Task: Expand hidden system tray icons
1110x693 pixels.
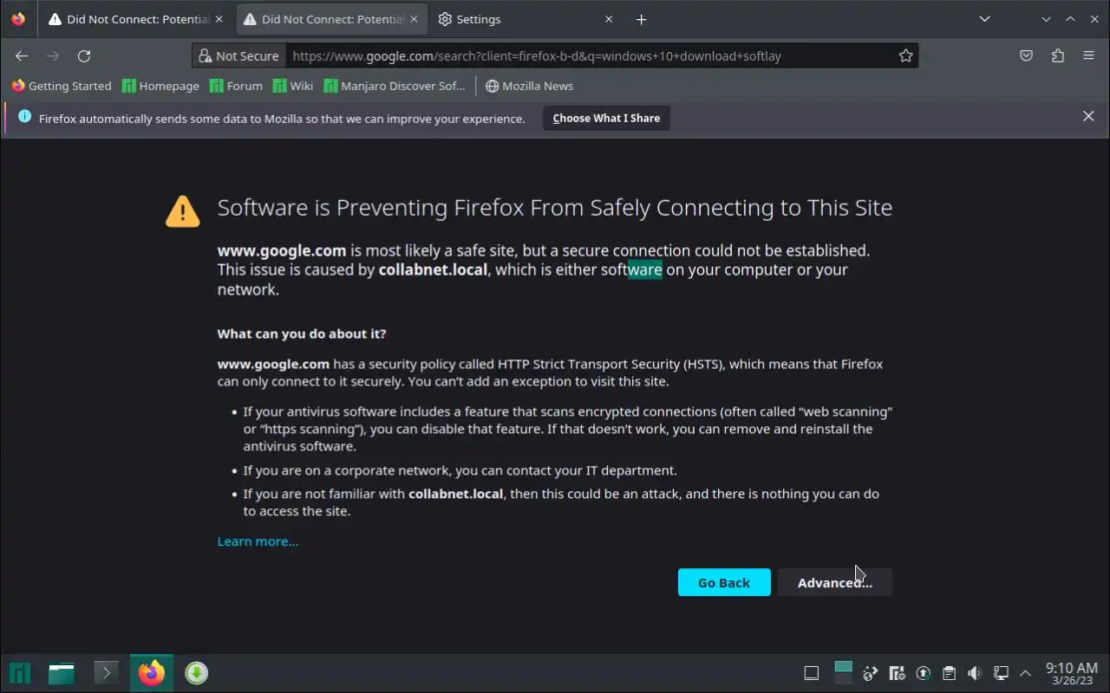Action: [x=1026, y=673]
